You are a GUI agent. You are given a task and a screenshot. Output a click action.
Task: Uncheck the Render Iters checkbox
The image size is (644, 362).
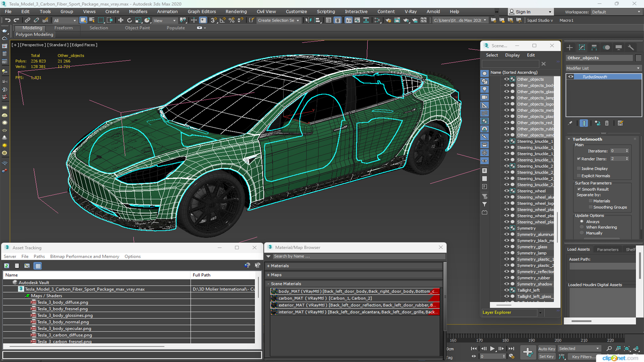[x=579, y=159]
